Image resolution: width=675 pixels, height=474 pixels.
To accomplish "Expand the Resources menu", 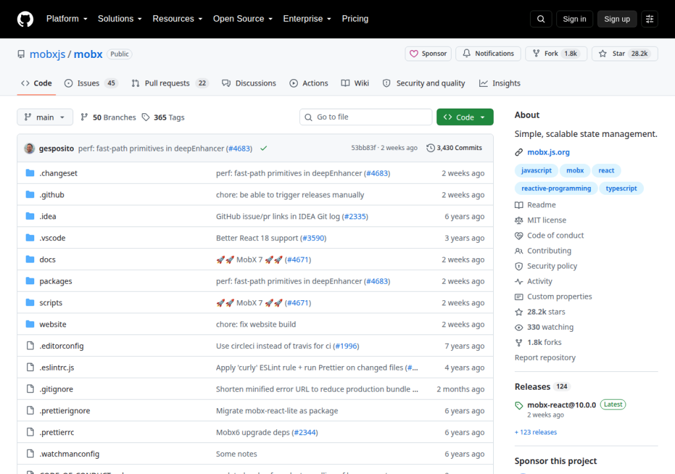I will (177, 19).
